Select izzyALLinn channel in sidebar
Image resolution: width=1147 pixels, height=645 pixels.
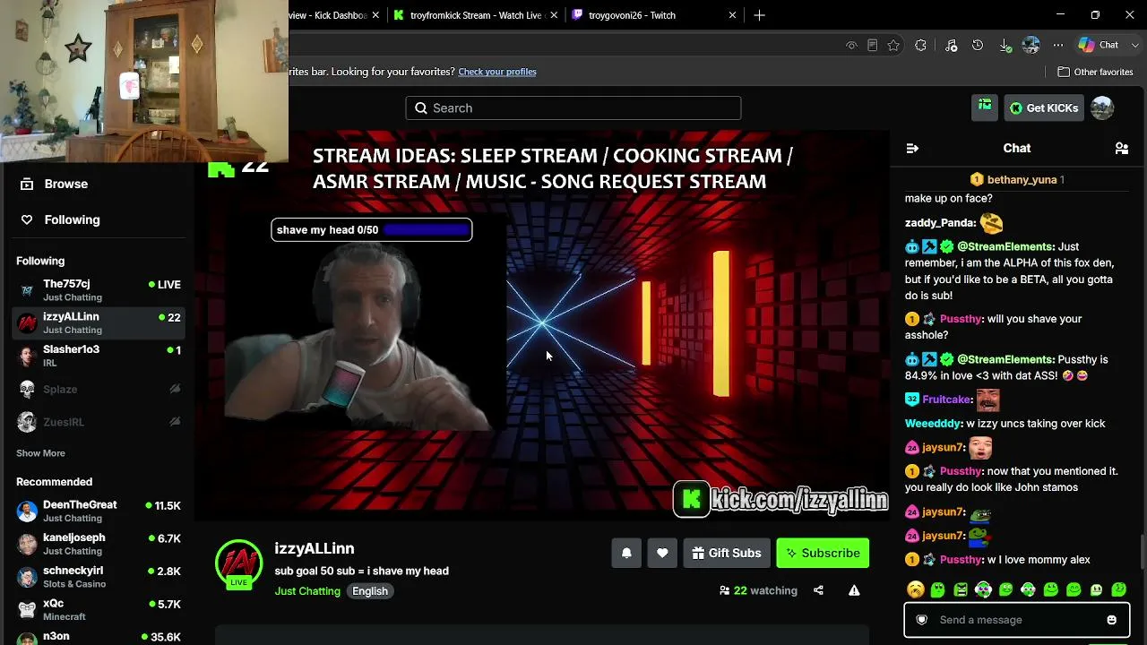[x=99, y=322]
